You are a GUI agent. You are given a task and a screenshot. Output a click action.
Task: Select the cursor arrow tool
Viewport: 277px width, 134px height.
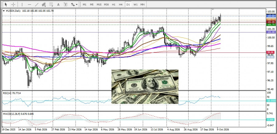click(6, 4)
